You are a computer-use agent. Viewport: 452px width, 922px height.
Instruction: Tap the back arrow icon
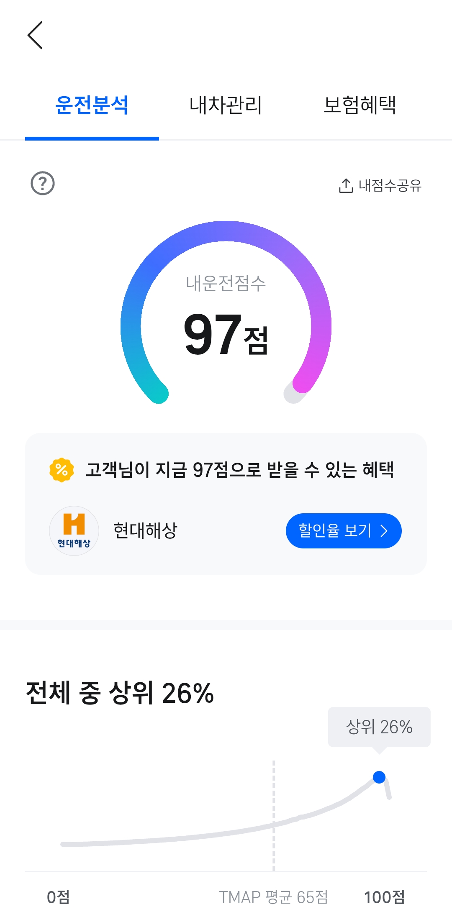(35, 35)
